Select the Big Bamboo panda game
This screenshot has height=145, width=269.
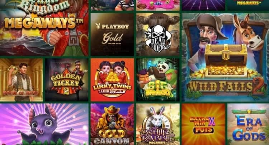pos(158,80)
